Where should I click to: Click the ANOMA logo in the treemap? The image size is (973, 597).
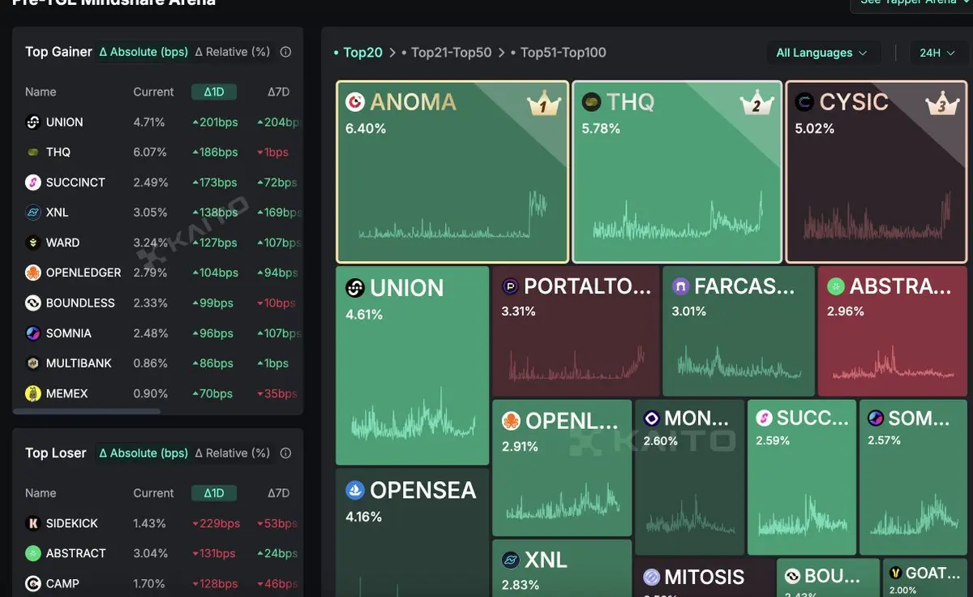[354, 102]
